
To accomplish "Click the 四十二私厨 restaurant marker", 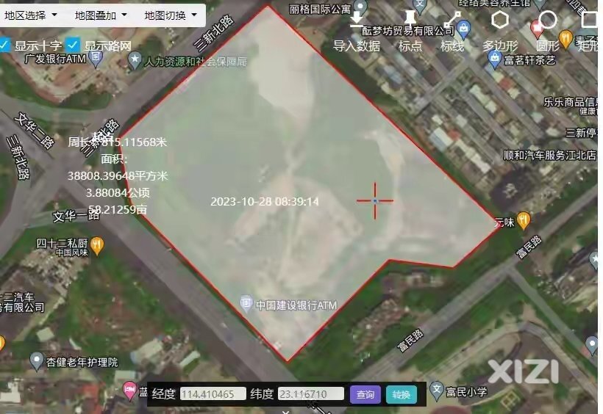I will [x=97, y=246].
